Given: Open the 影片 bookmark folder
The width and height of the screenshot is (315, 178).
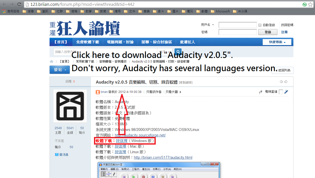Looking at the screenshot, I should pyautogui.click(x=159, y=11).
